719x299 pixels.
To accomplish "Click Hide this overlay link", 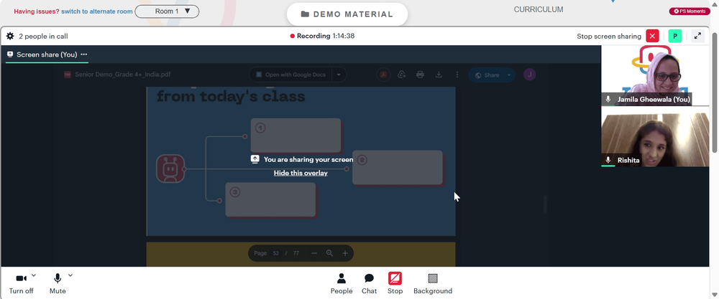I will click(301, 173).
